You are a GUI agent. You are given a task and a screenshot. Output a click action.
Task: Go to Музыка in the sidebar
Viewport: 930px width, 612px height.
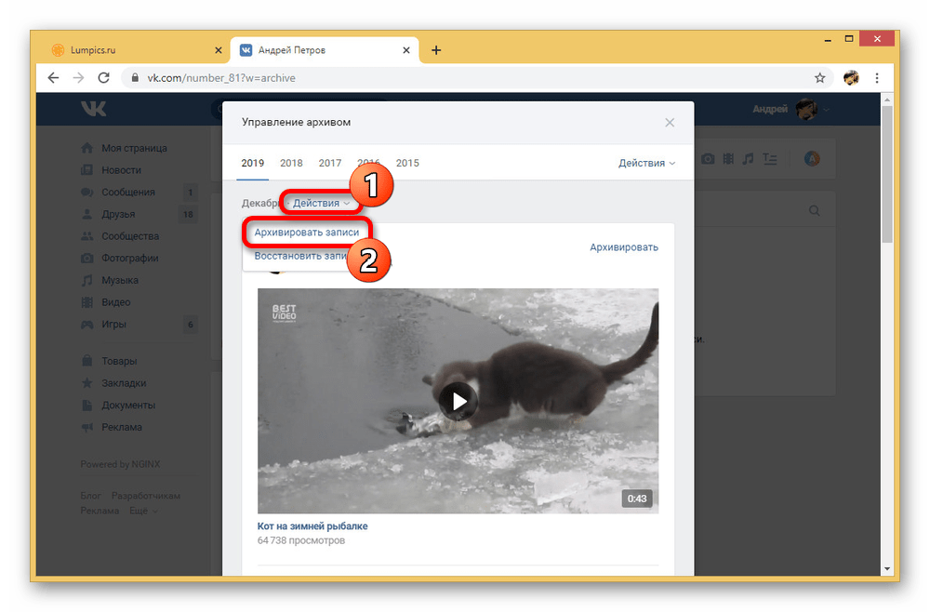point(120,280)
